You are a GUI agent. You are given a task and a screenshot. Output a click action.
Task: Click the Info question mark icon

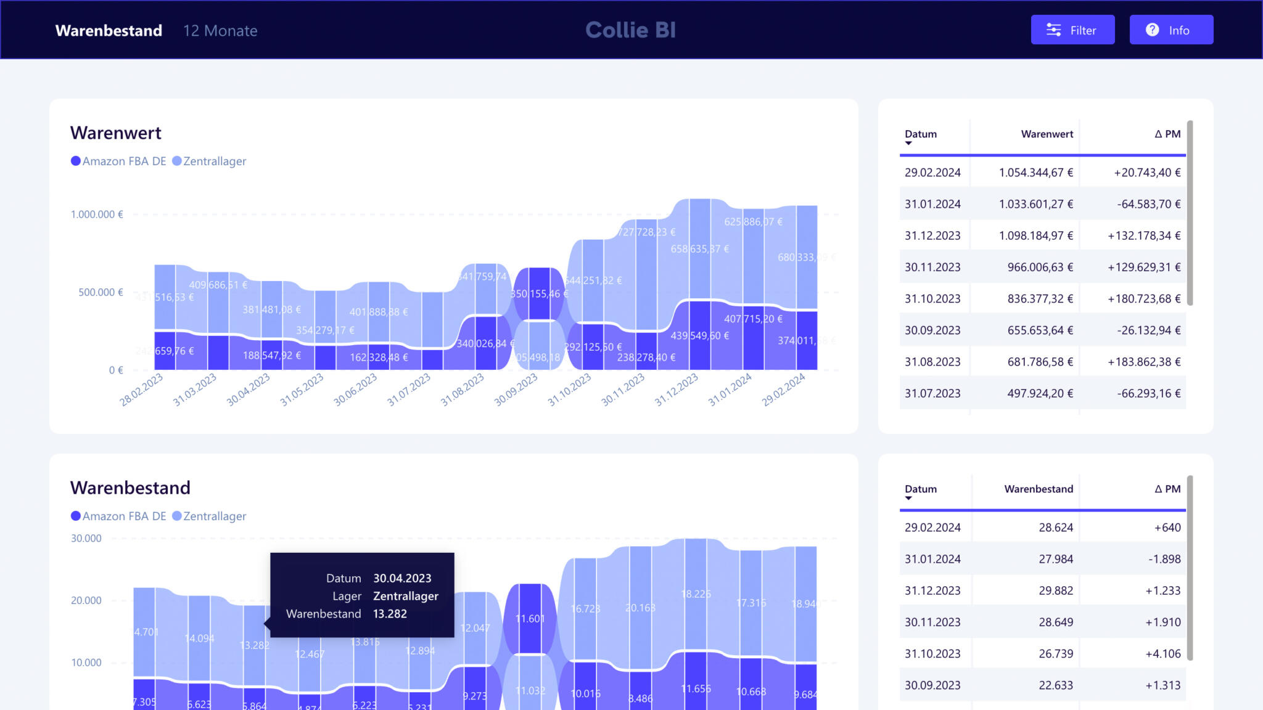pyautogui.click(x=1152, y=30)
